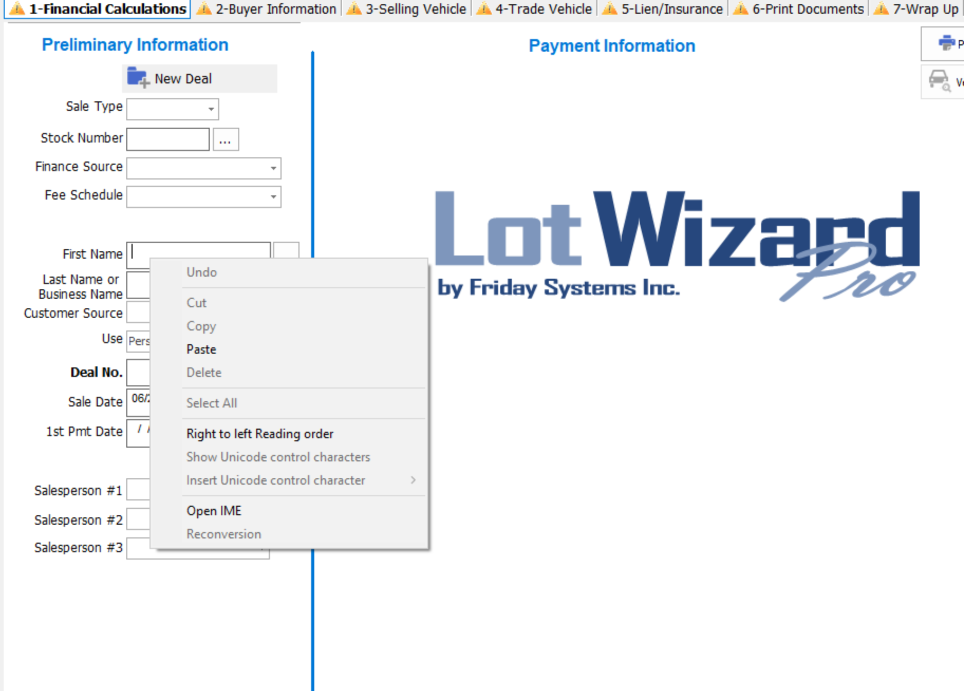Click warning icon on Wrap Up tab
Screen dimensions: 964x691
881,9
